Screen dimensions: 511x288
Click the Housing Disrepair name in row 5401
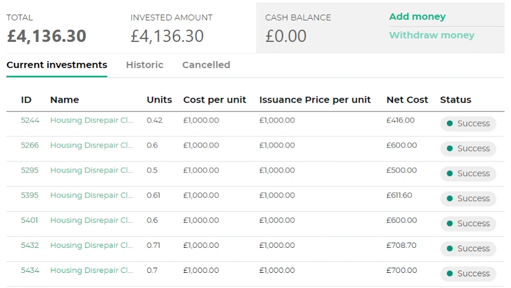click(91, 220)
